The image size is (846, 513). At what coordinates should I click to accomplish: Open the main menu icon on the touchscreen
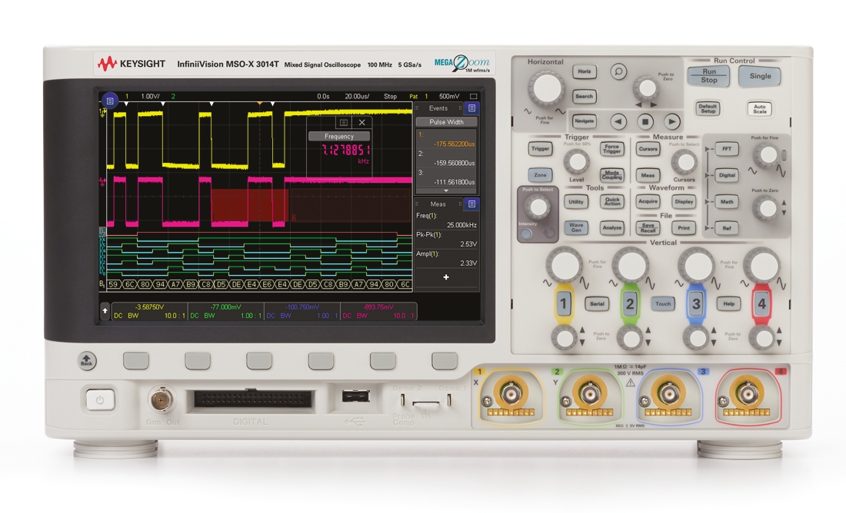(x=109, y=101)
